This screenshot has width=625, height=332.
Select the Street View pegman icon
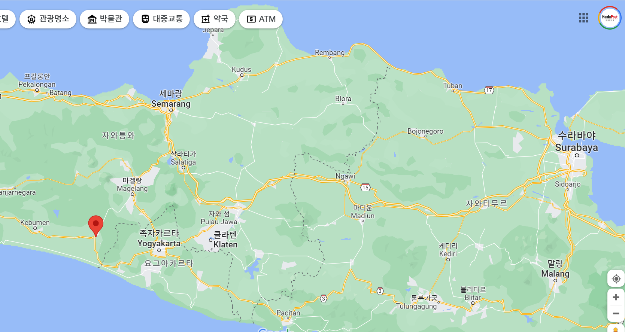tap(616, 329)
